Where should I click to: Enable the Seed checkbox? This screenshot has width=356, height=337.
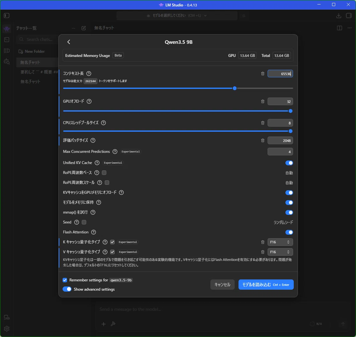coord(84,222)
